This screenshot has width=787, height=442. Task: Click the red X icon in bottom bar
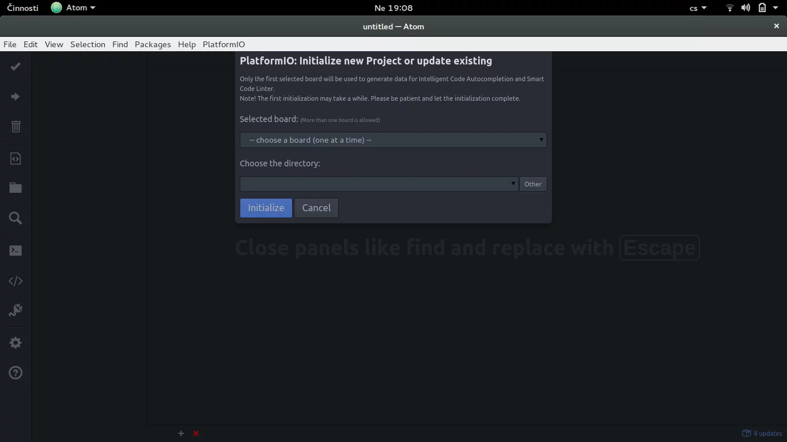[196, 433]
